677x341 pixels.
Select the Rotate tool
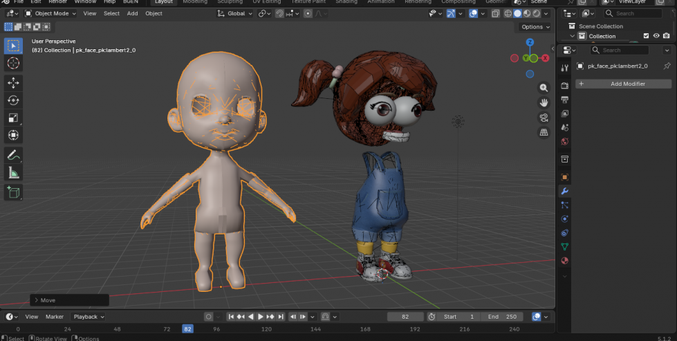(x=13, y=100)
